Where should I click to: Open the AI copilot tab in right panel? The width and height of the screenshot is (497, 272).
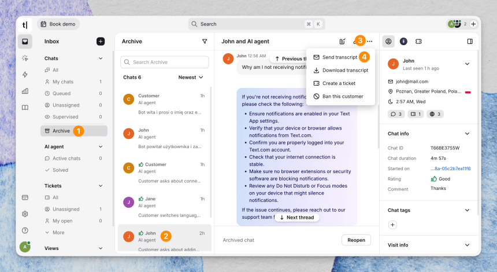tap(403, 41)
